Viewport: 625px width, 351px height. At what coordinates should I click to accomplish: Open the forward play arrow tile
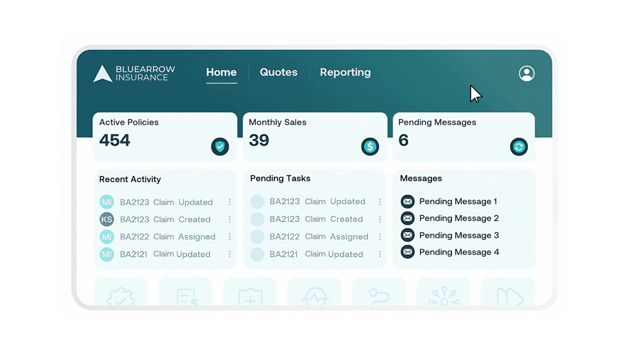tap(508, 292)
